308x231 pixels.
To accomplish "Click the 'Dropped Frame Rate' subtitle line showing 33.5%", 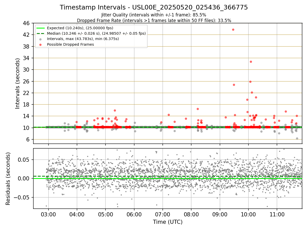I will (x=154, y=21).
